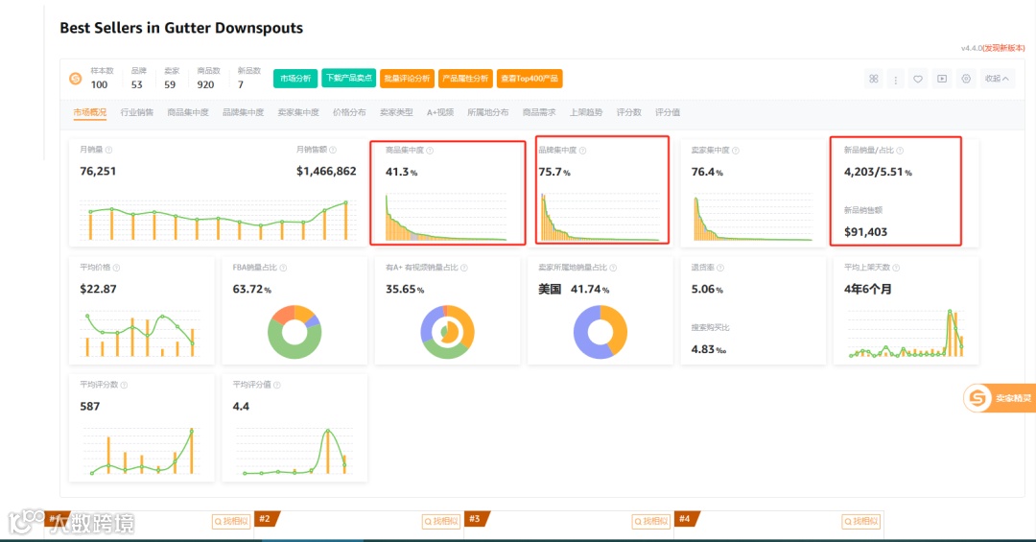Screen dimensions: 1036x542
Task: Click the video tutorial play icon
Action: (942, 79)
